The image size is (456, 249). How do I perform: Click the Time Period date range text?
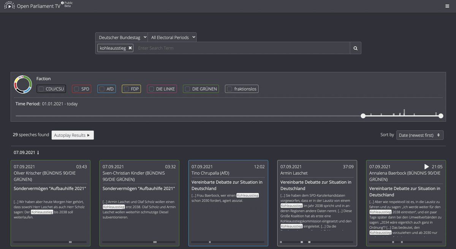[x=60, y=103]
